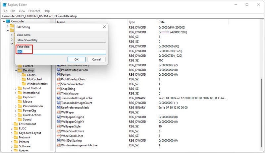The width and height of the screenshot is (265, 153).
Task: Select the Computer icon in tree
Action: pos(8,21)
